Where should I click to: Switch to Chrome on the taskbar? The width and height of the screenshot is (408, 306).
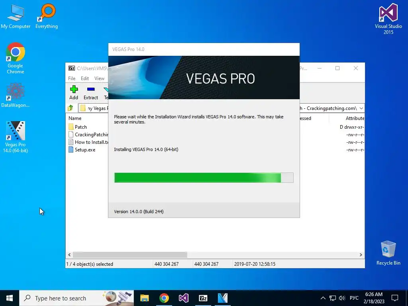[164, 298]
